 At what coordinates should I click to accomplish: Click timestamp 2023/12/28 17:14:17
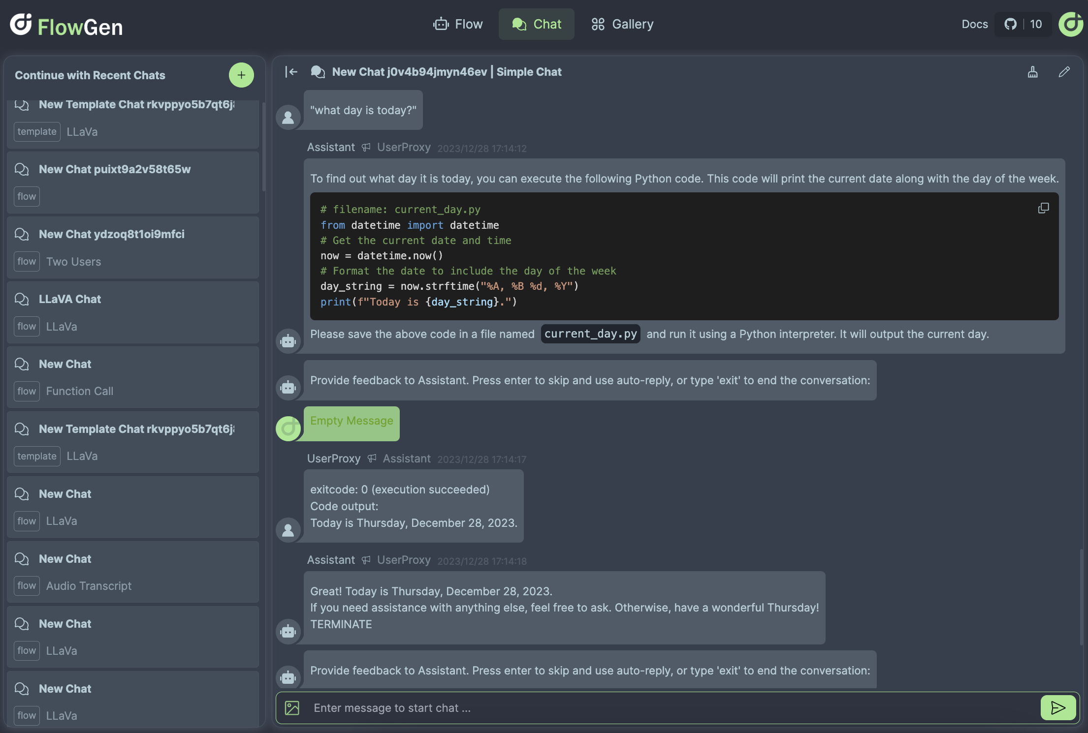pos(482,459)
